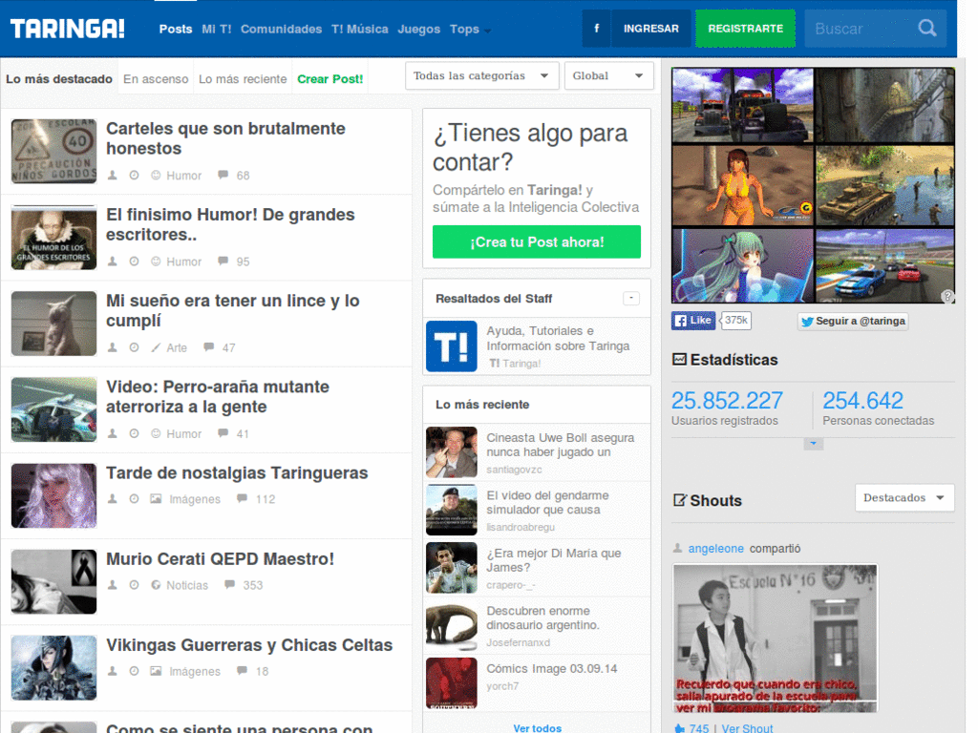Click Ver todos link
This screenshot has width=978, height=733.
pos(537,728)
